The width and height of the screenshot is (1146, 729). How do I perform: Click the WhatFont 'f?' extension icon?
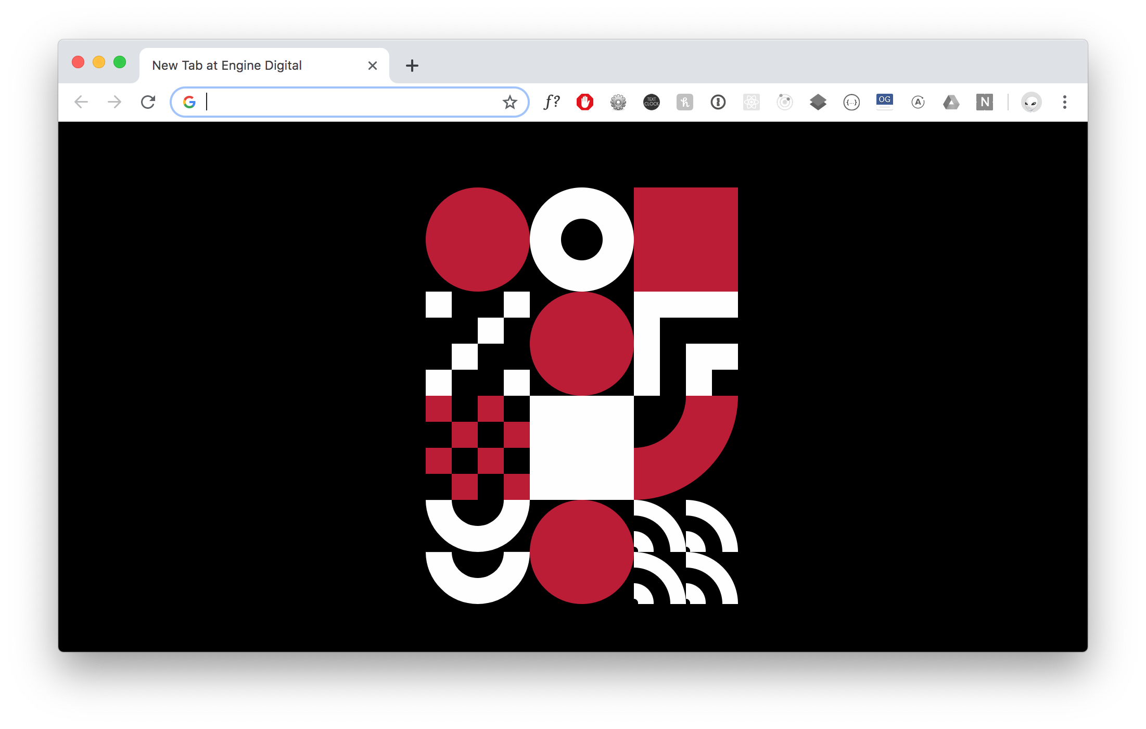click(x=552, y=102)
